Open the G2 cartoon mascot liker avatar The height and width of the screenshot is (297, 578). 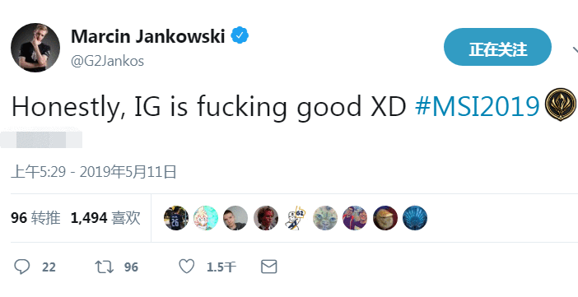[296, 218]
